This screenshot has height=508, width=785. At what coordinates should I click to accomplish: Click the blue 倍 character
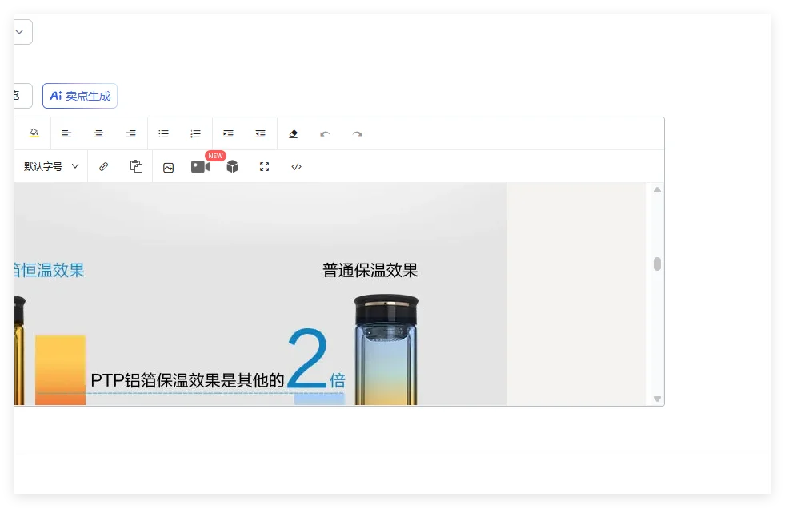click(338, 380)
